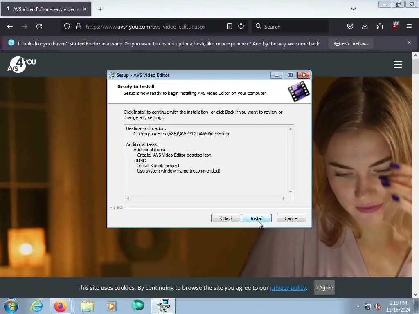Expand the list all tabs chevron
Image resolution: width=419 pixels, height=314 pixels.
353,9
